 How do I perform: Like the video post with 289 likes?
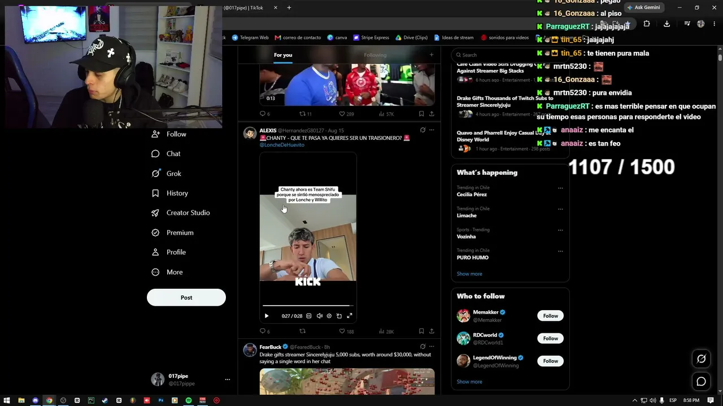tap(346, 114)
